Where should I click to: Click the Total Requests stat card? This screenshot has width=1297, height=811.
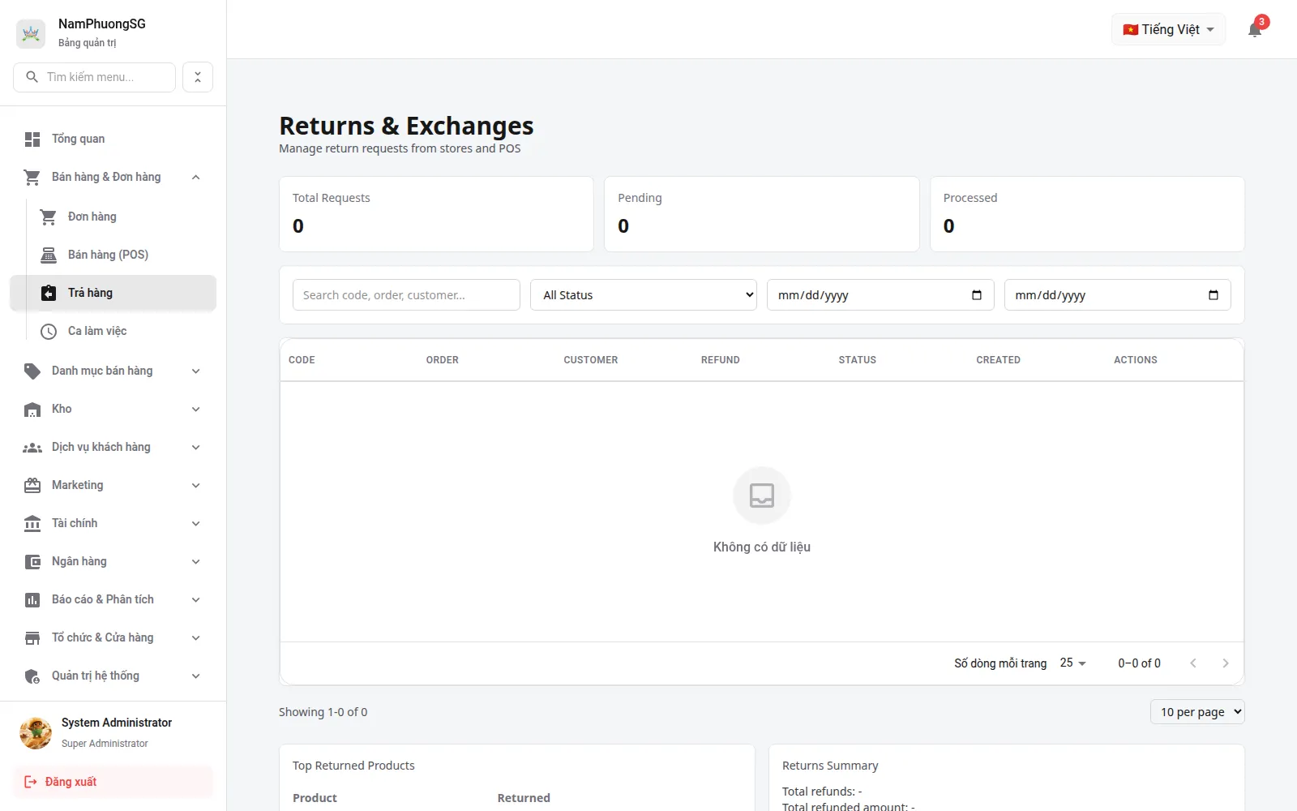[436, 214]
